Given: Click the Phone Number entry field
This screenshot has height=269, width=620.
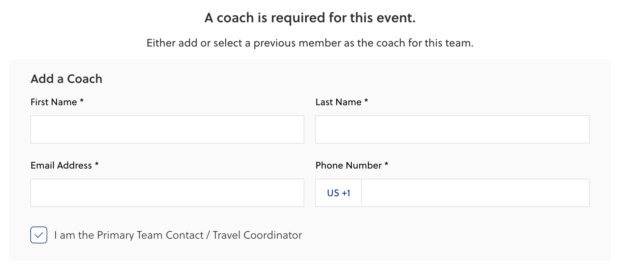Looking at the screenshot, I should pos(475,193).
